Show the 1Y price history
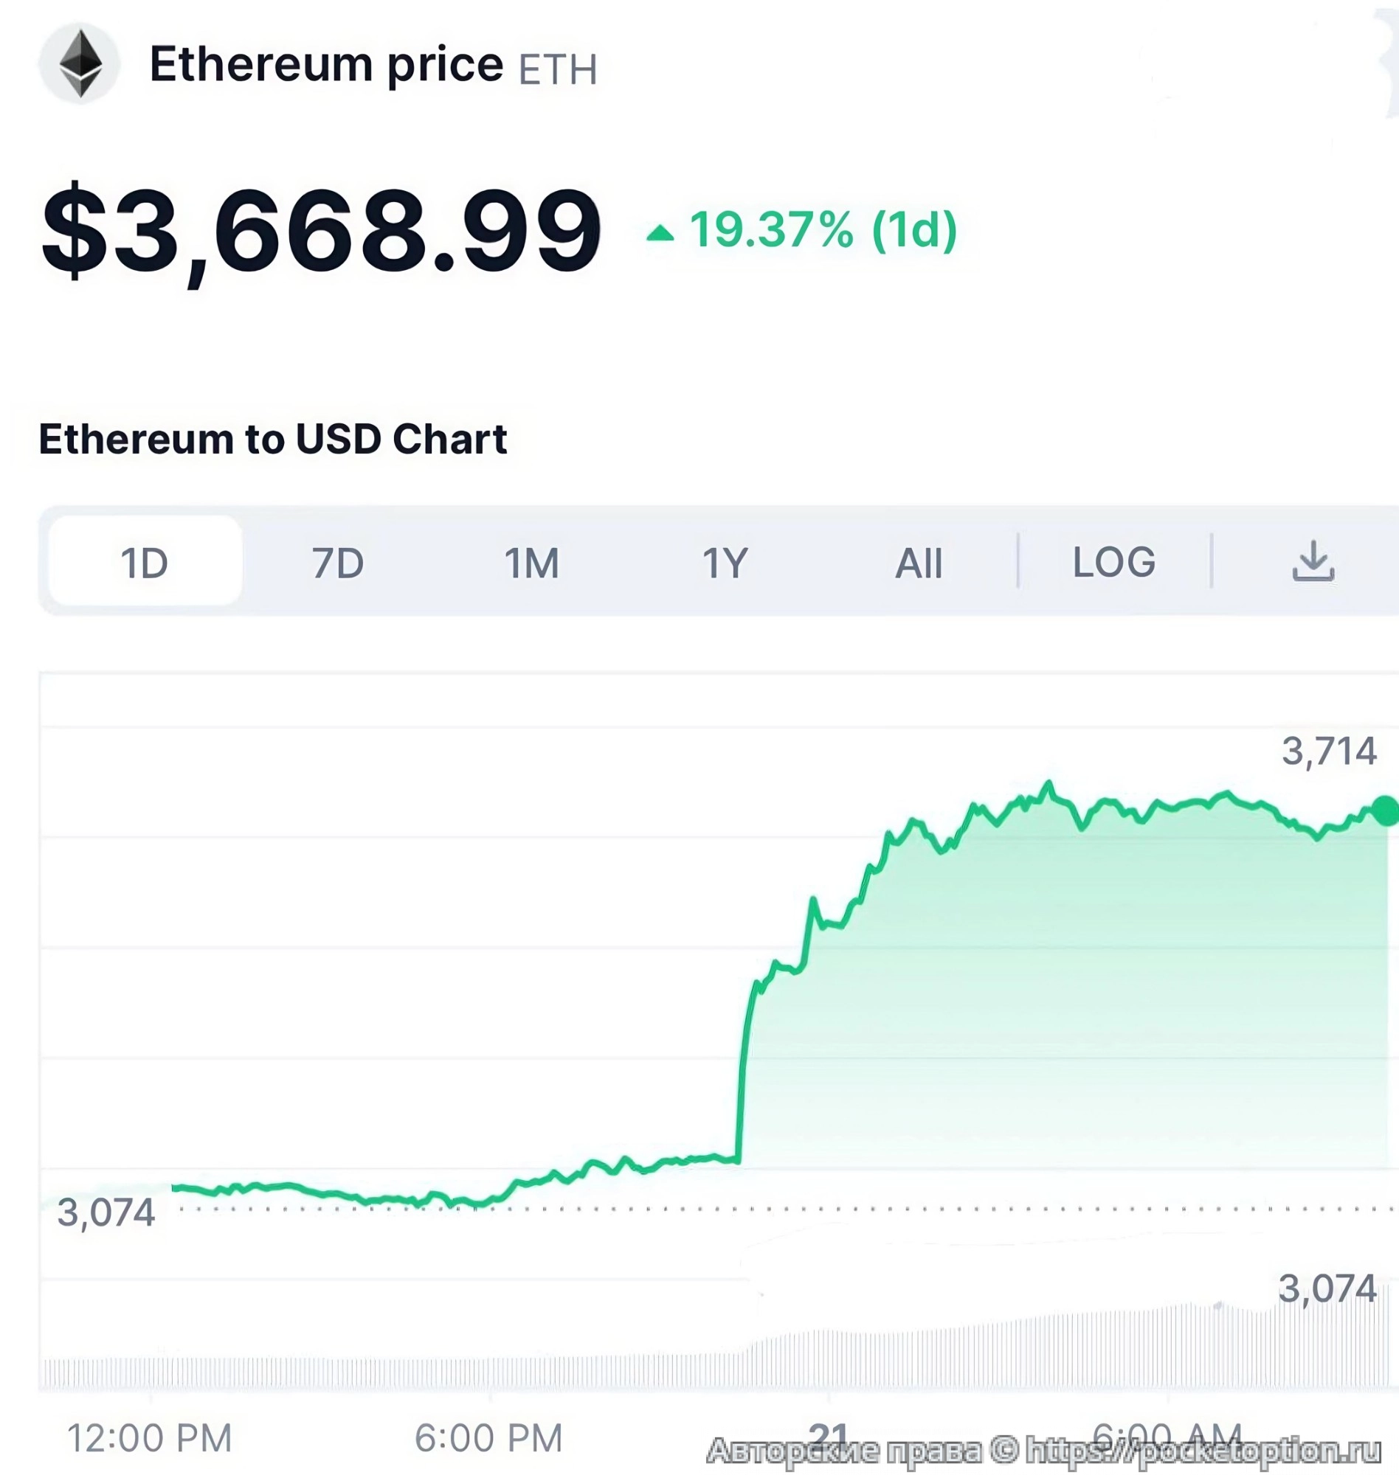Image resolution: width=1399 pixels, height=1475 pixels. coord(725,562)
